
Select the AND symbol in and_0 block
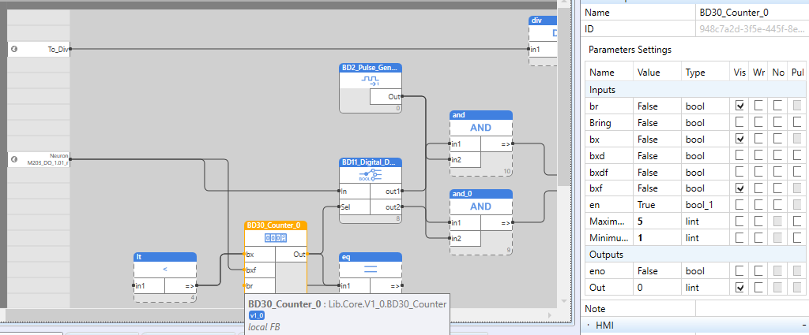pyautogui.click(x=480, y=207)
